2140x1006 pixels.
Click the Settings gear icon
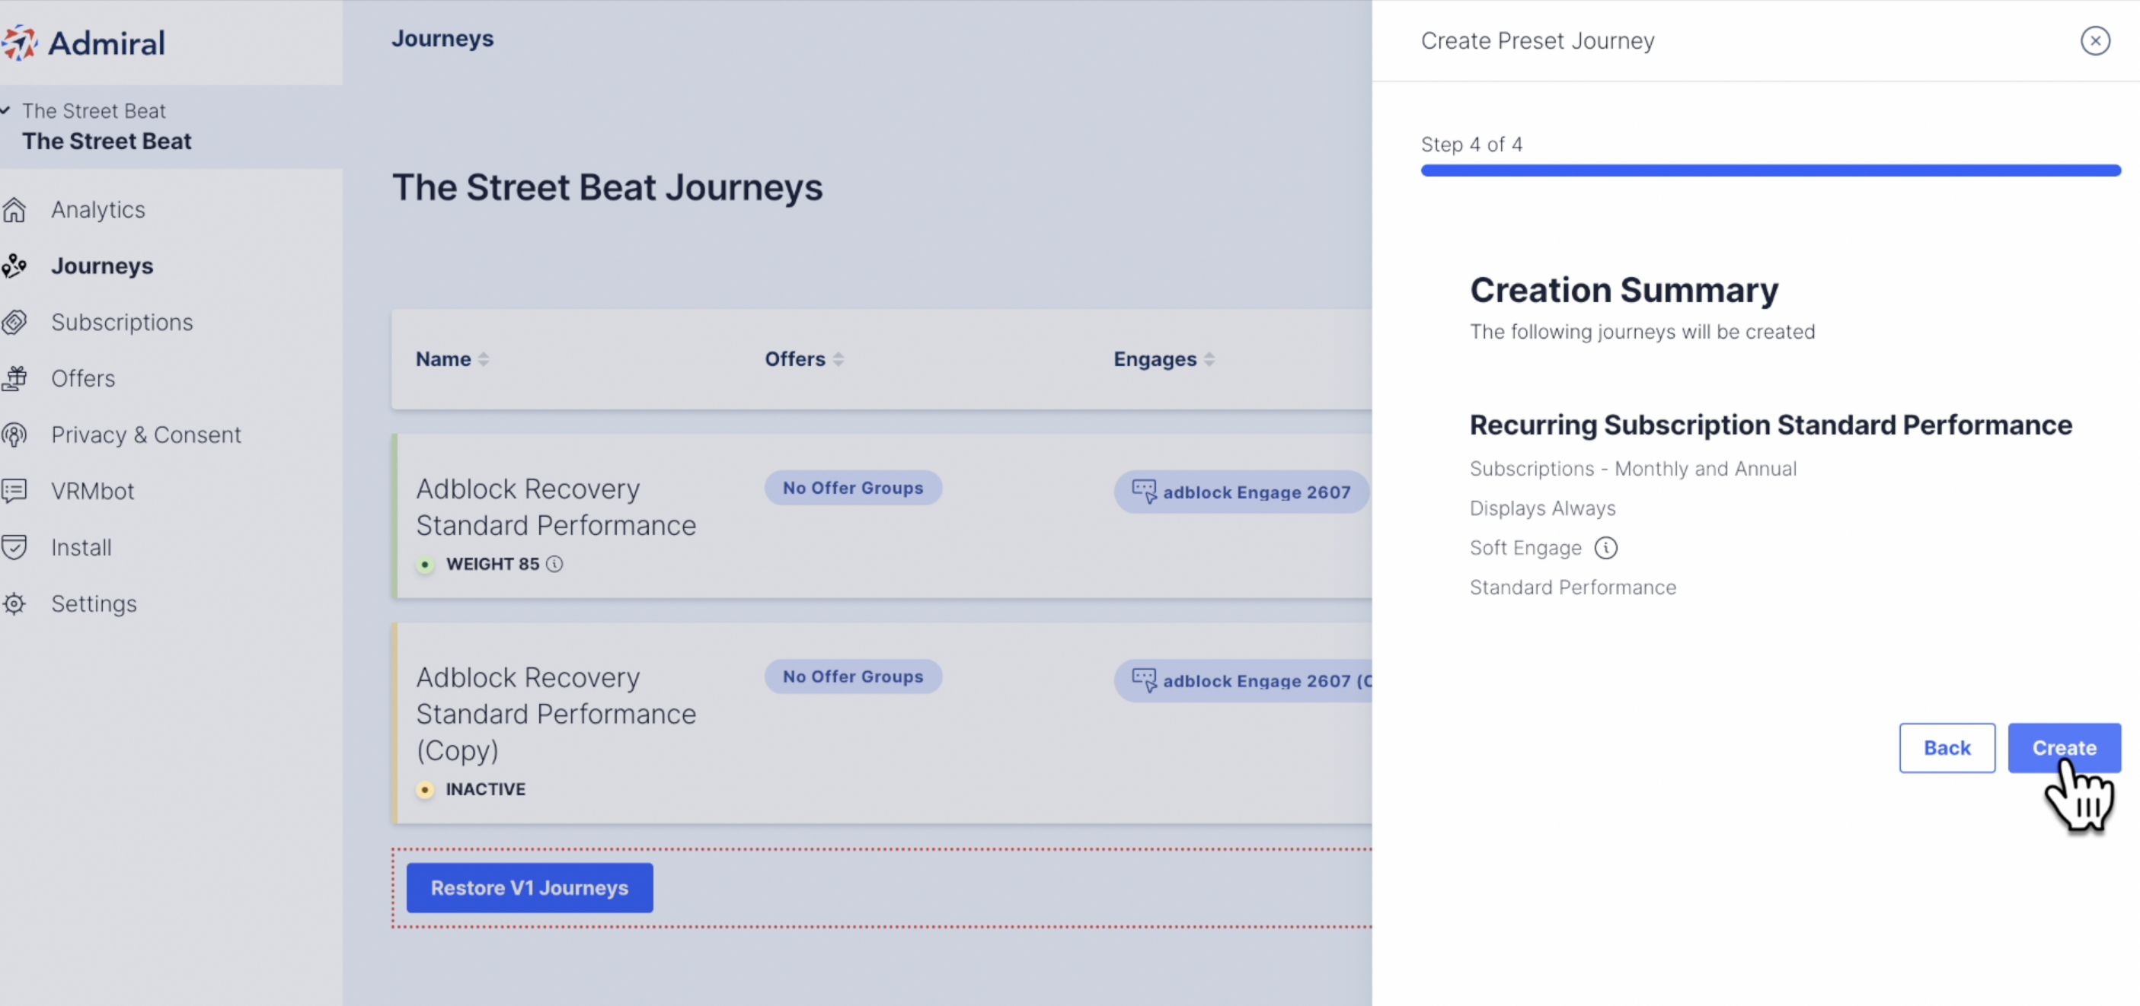[x=14, y=603]
